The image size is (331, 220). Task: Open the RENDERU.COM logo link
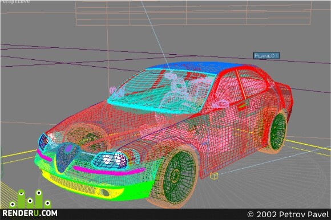coord(30,213)
